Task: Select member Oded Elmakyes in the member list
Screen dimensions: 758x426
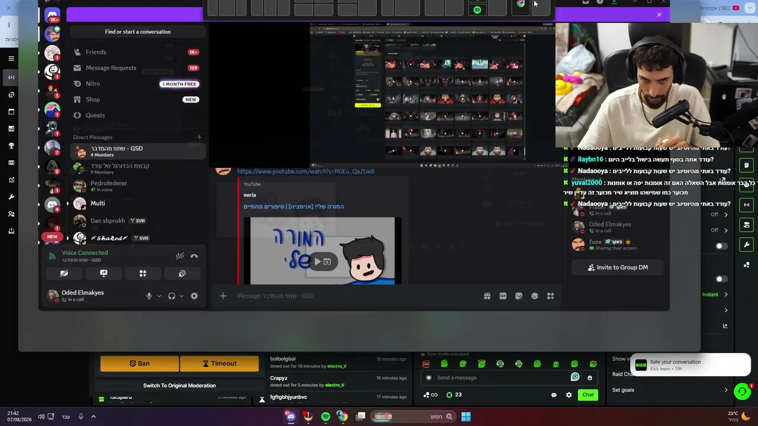Action: point(618,227)
